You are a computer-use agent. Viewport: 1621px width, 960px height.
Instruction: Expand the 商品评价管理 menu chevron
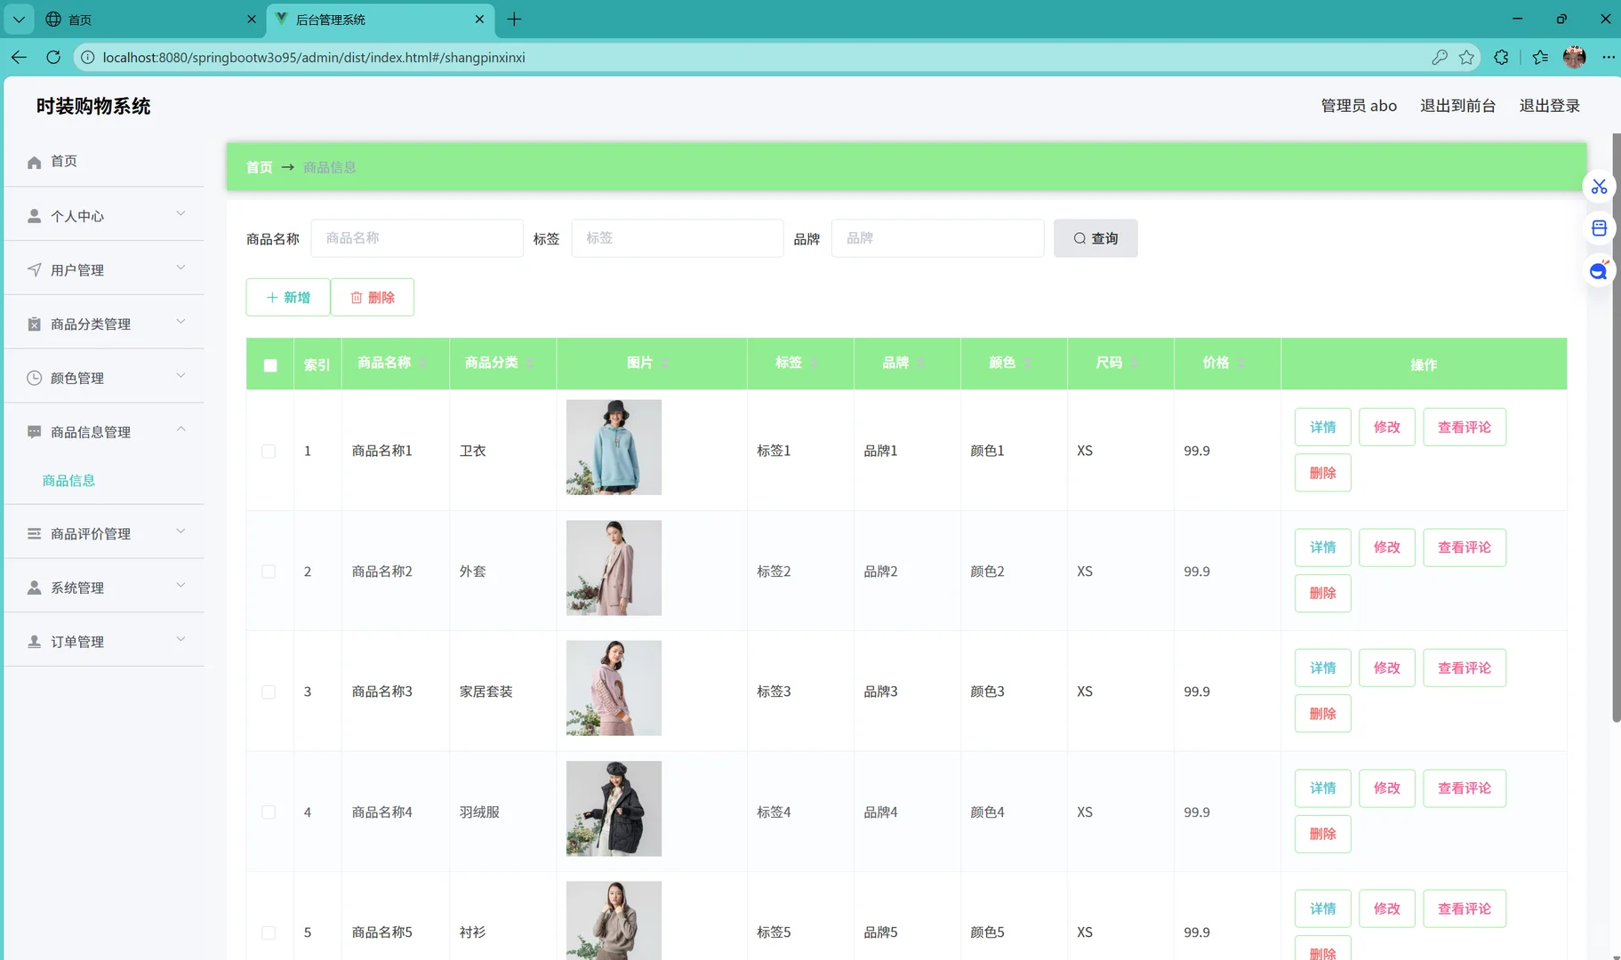pos(181,532)
